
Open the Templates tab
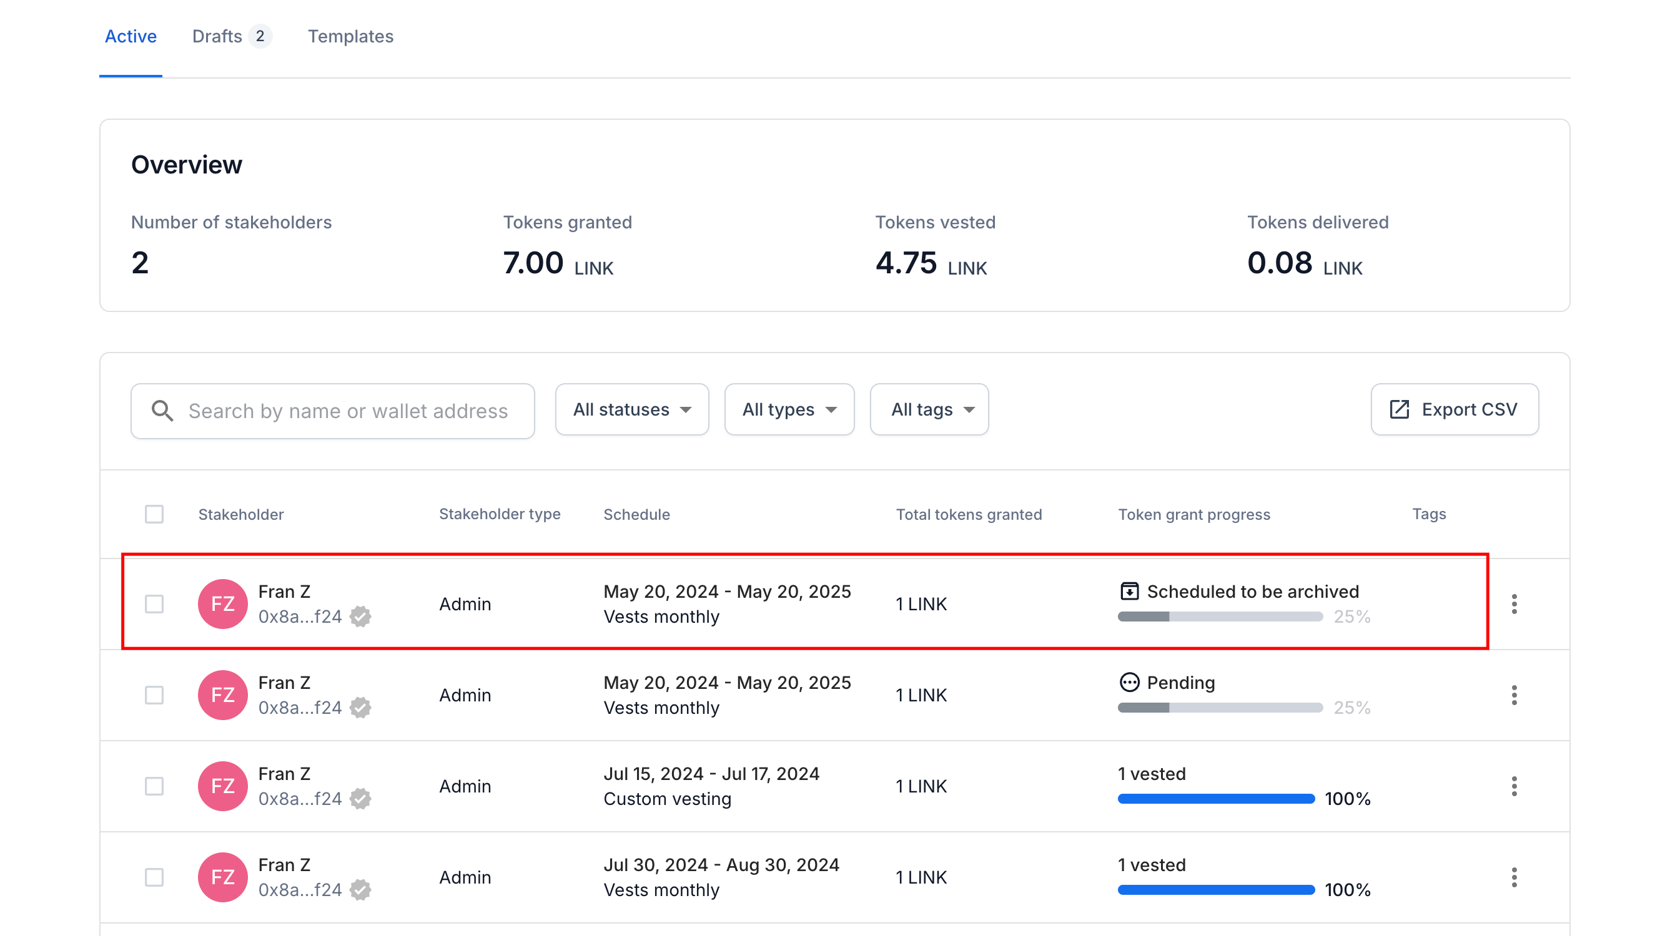pyautogui.click(x=350, y=36)
